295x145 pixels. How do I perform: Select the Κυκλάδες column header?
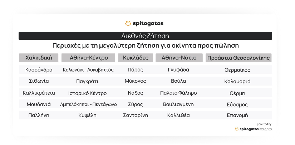coord(136,58)
